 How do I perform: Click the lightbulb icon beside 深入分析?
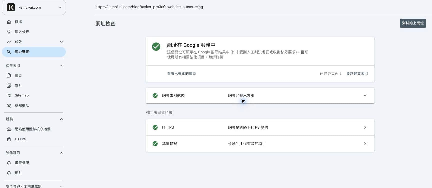[x=9, y=32]
